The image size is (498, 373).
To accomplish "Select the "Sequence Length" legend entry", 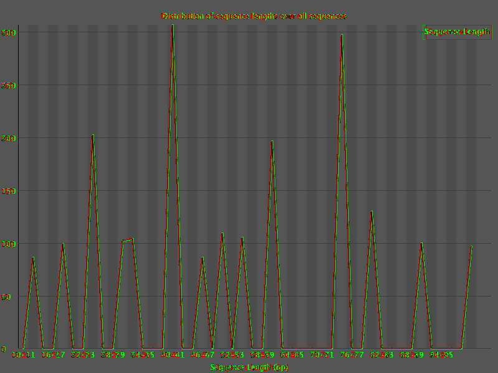I will (457, 32).
